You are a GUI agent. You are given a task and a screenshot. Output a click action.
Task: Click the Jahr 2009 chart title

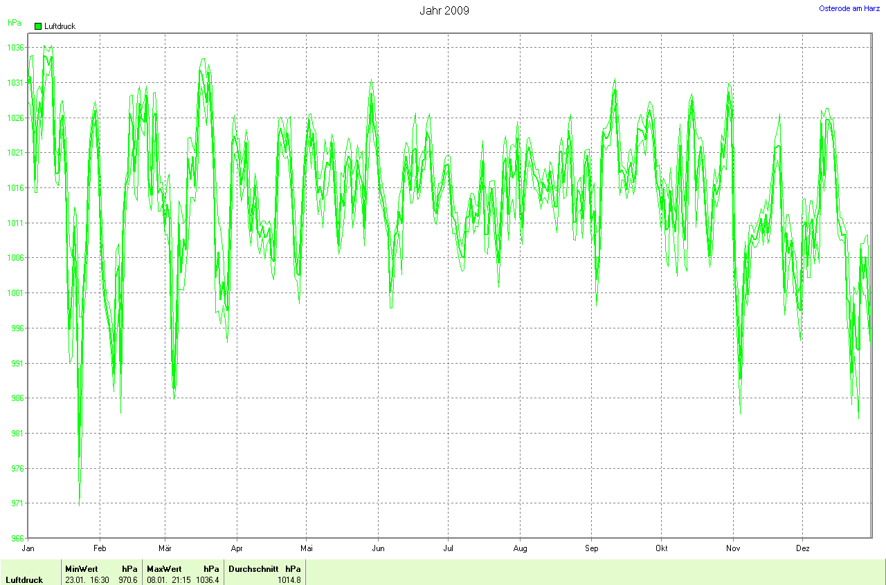(x=444, y=11)
